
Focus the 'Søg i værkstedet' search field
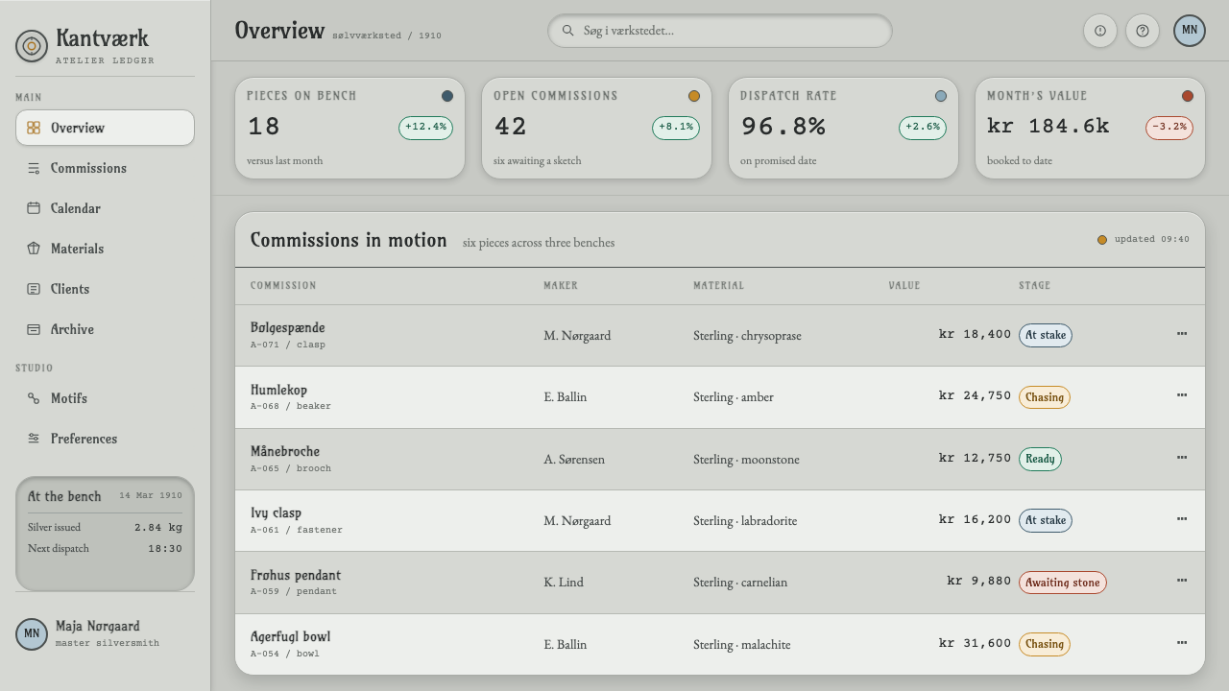point(720,31)
